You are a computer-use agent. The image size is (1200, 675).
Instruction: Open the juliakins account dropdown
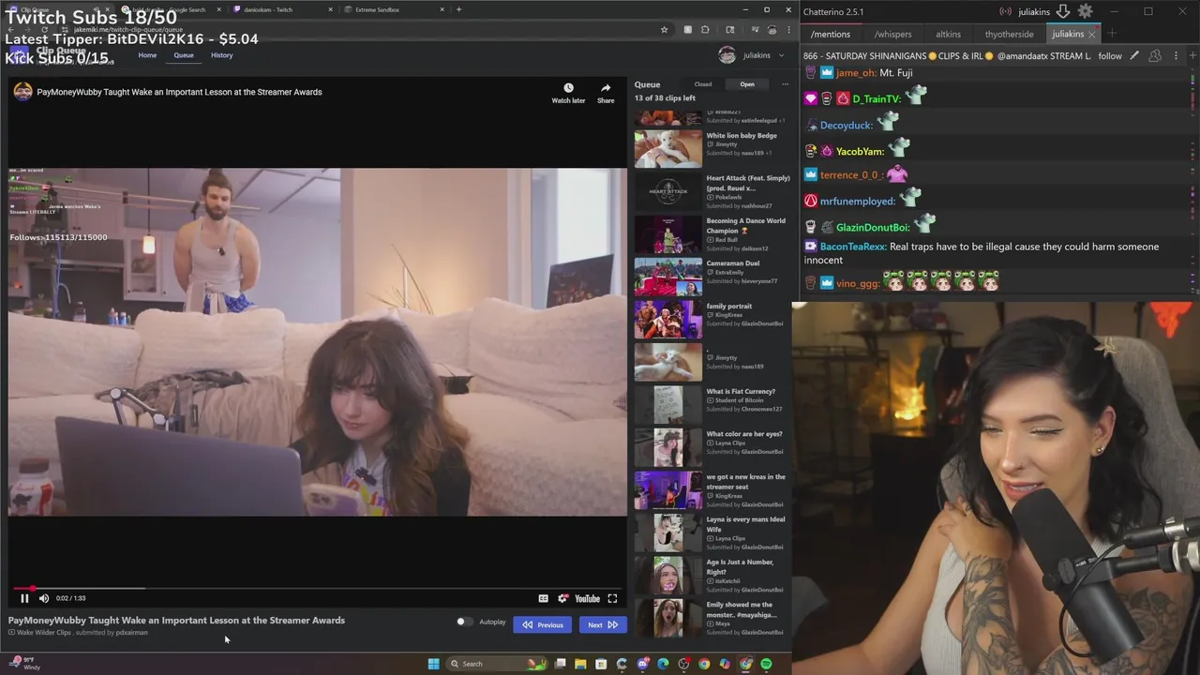(752, 55)
